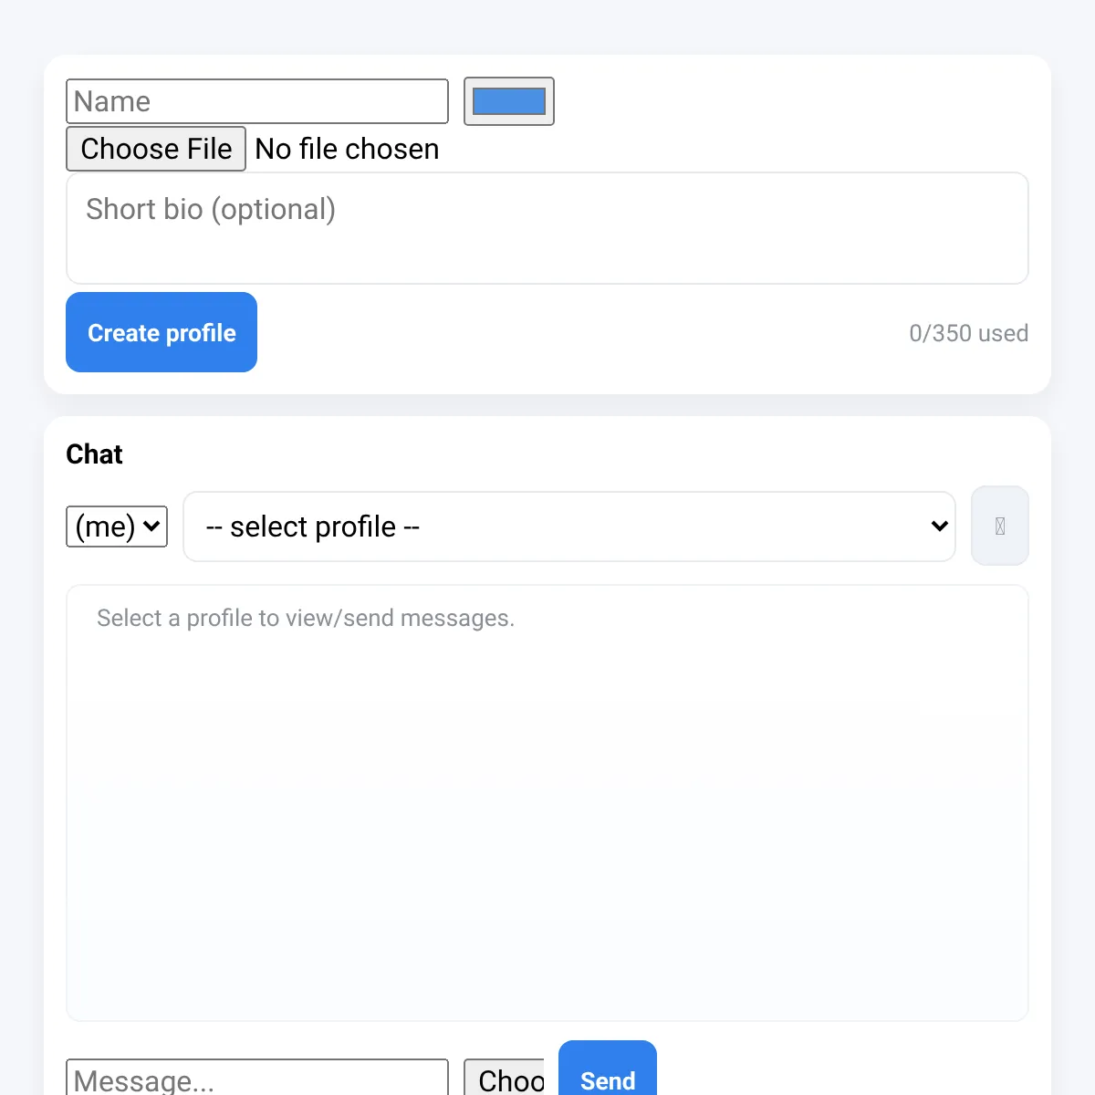Click the small arrow on the (me) selector
Viewport: 1095px width, 1095px height.
(151, 526)
